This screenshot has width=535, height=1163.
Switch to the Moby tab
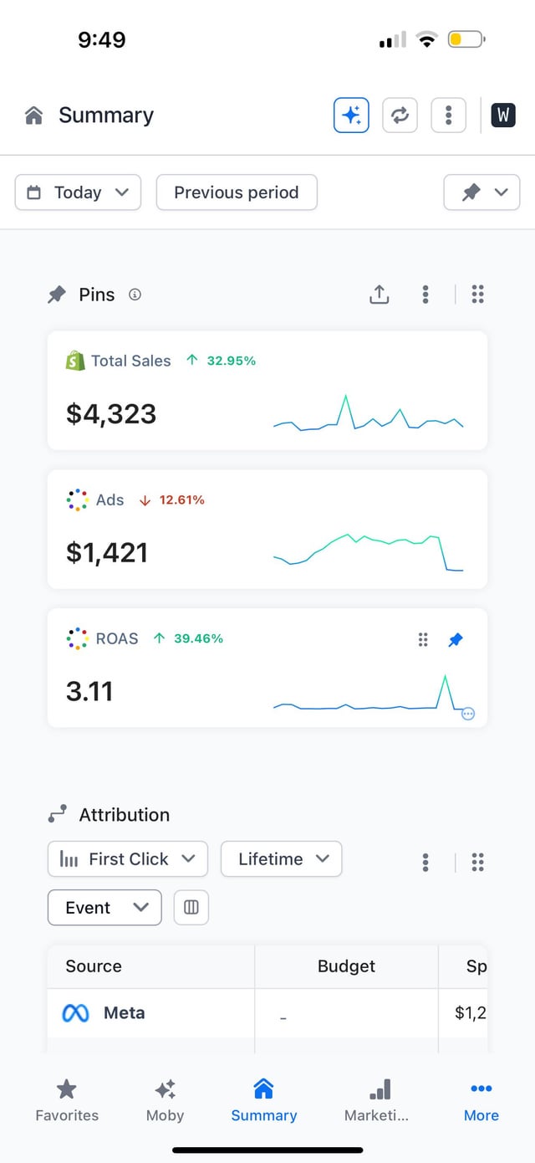(x=165, y=1099)
